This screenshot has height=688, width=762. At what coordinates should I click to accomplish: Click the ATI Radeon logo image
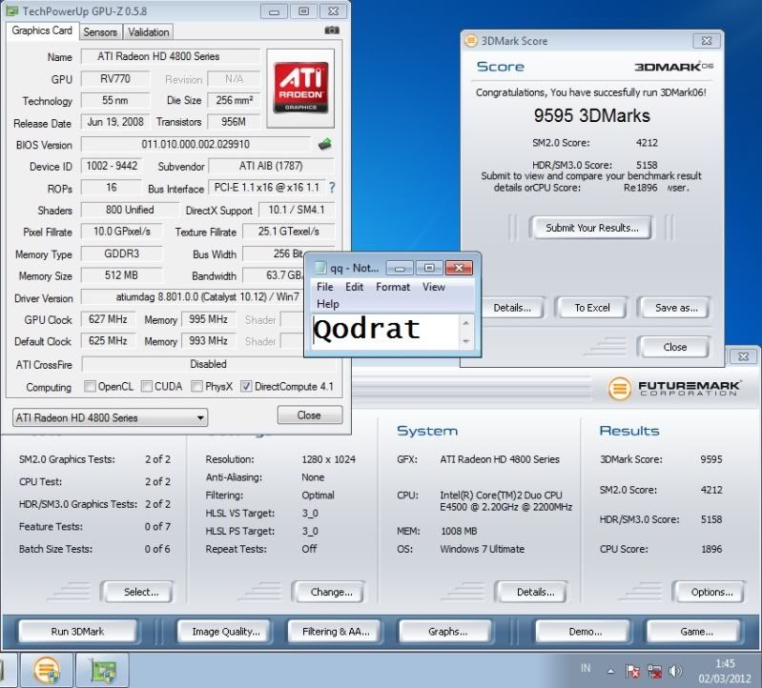point(300,88)
